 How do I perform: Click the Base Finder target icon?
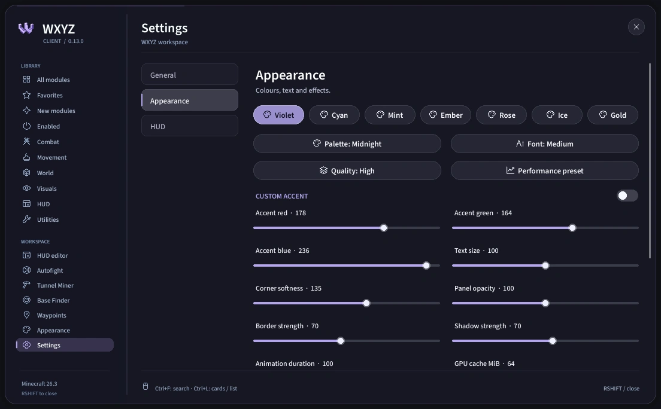pyautogui.click(x=26, y=300)
